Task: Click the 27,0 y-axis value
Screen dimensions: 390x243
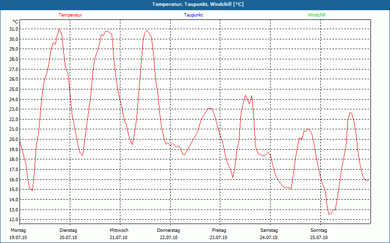Action: coord(14,69)
